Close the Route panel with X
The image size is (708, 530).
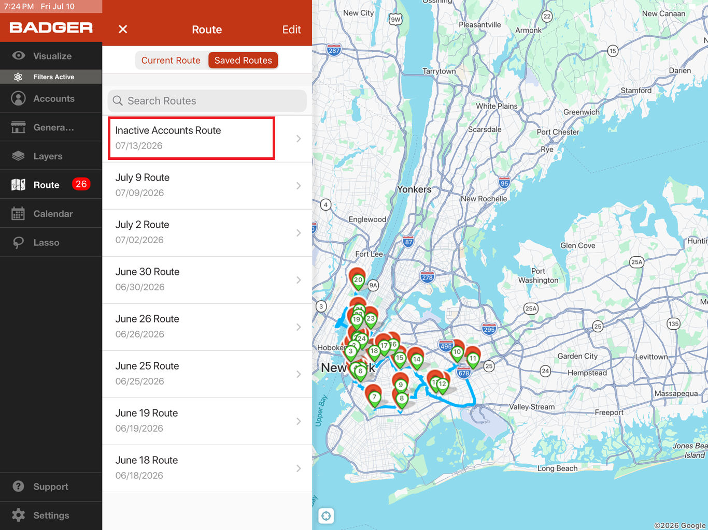click(123, 30)
